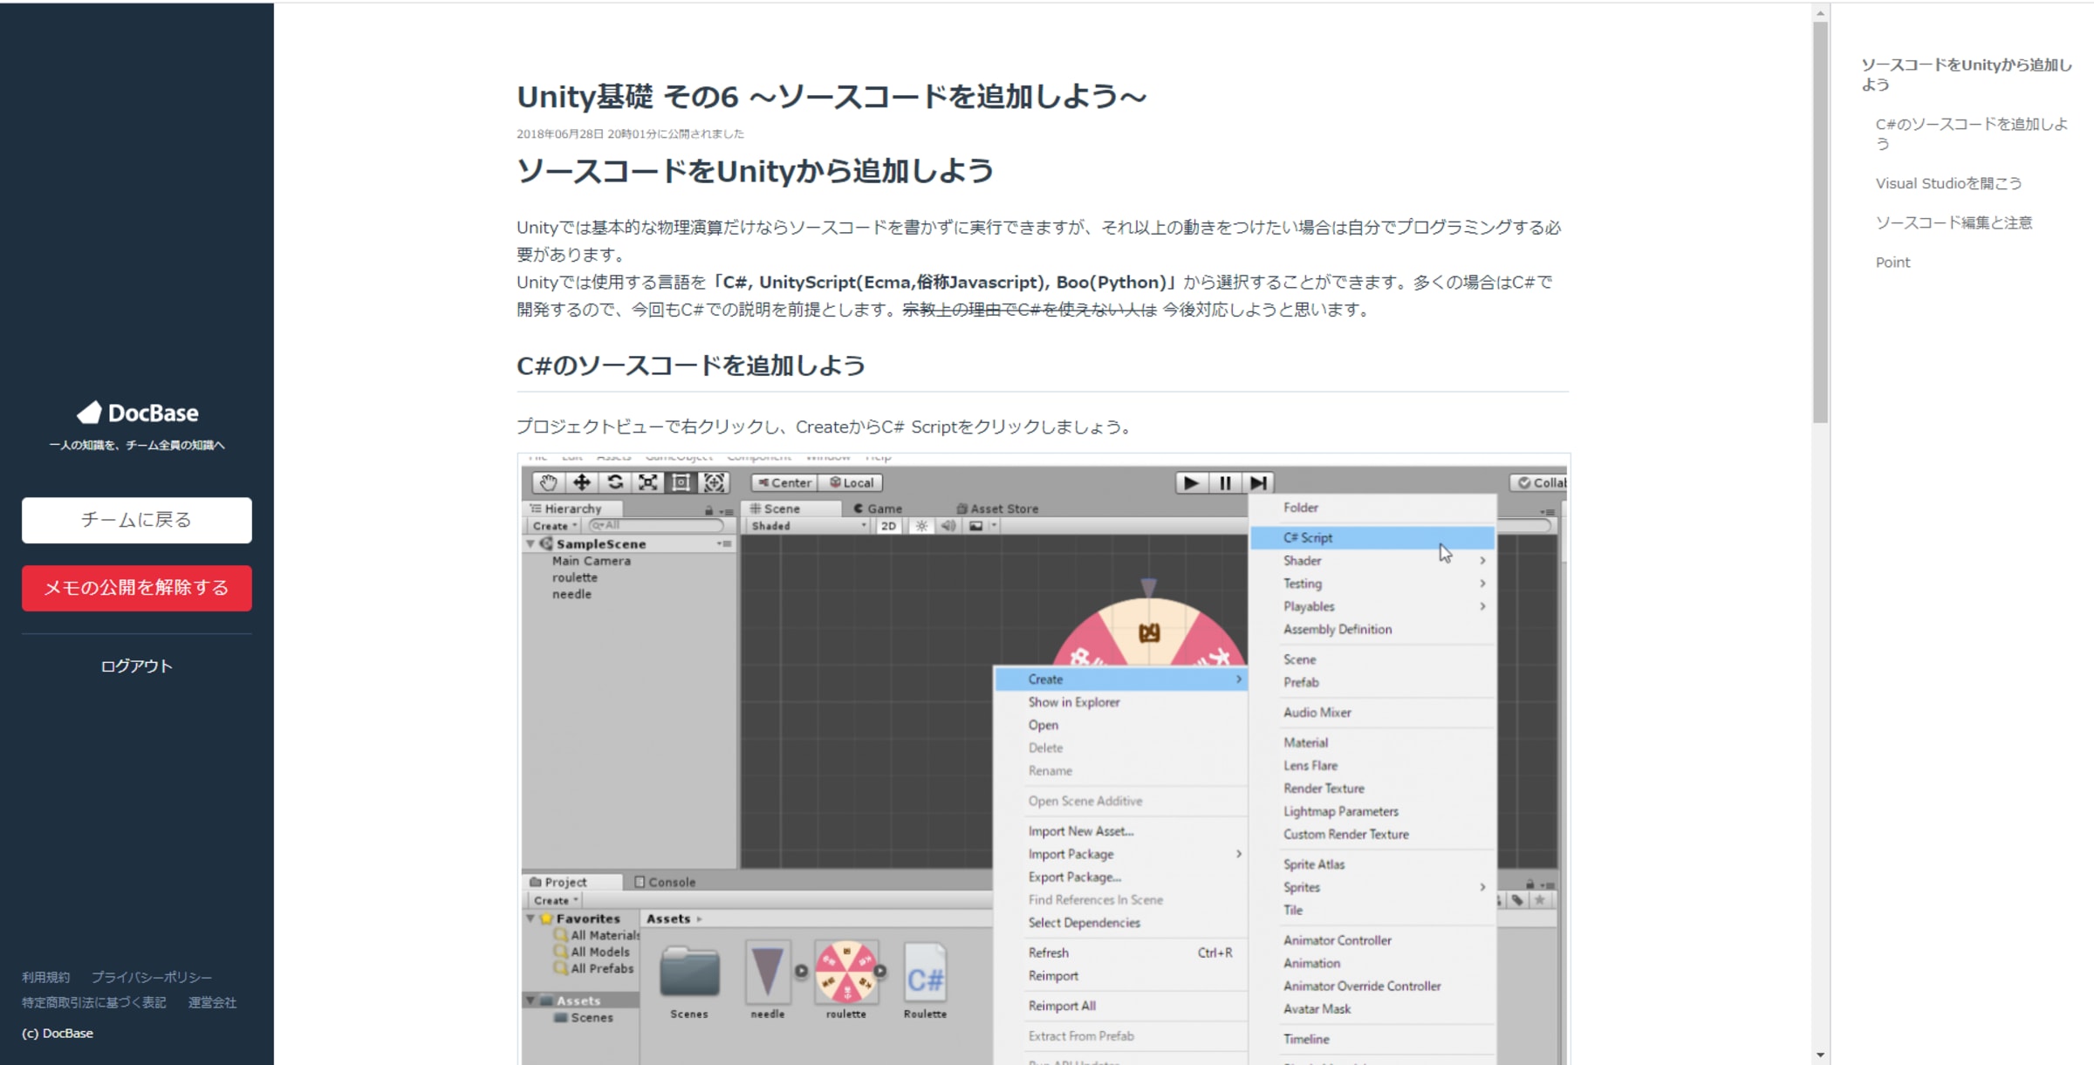Toggle scene lighting sun icon
2094x1065 pixels.
[x=920, y=526]
